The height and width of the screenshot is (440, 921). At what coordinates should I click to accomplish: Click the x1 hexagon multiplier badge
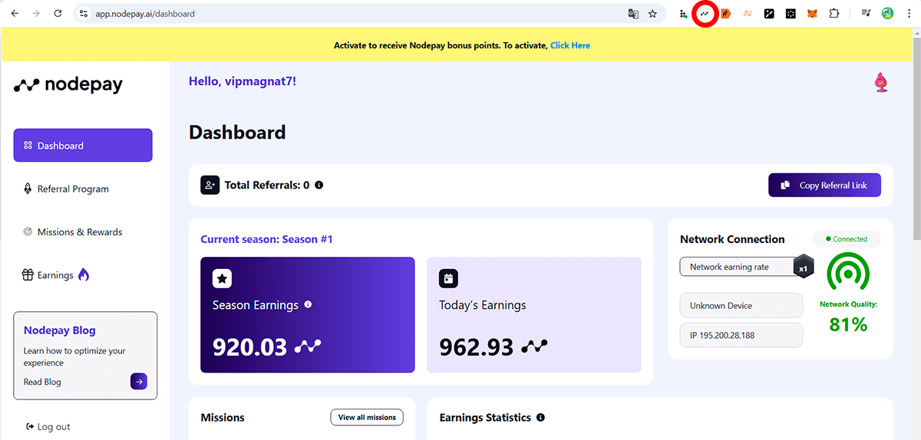803,268
